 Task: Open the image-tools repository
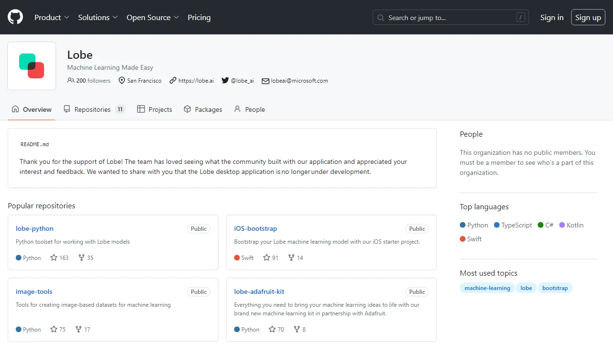(x=34, y=291)
